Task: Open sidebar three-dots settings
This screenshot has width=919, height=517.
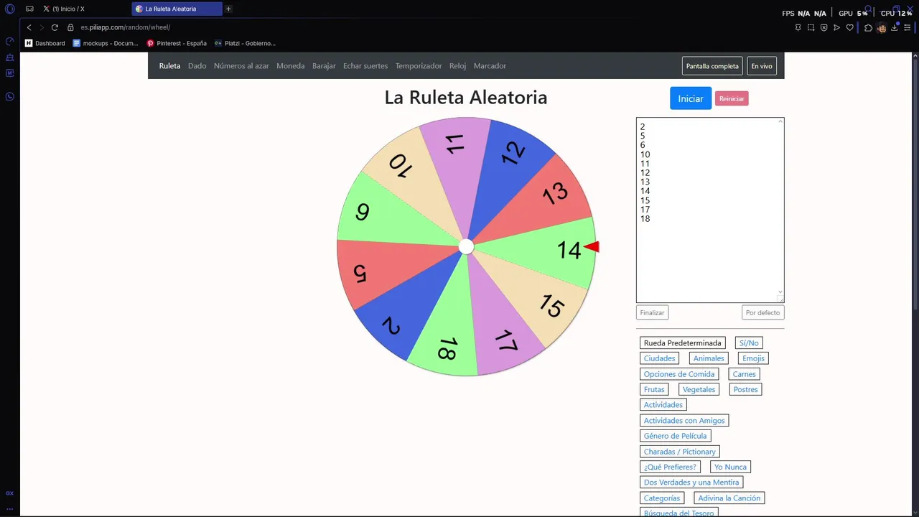Action: pyautogui.click(x=10, y=508)
